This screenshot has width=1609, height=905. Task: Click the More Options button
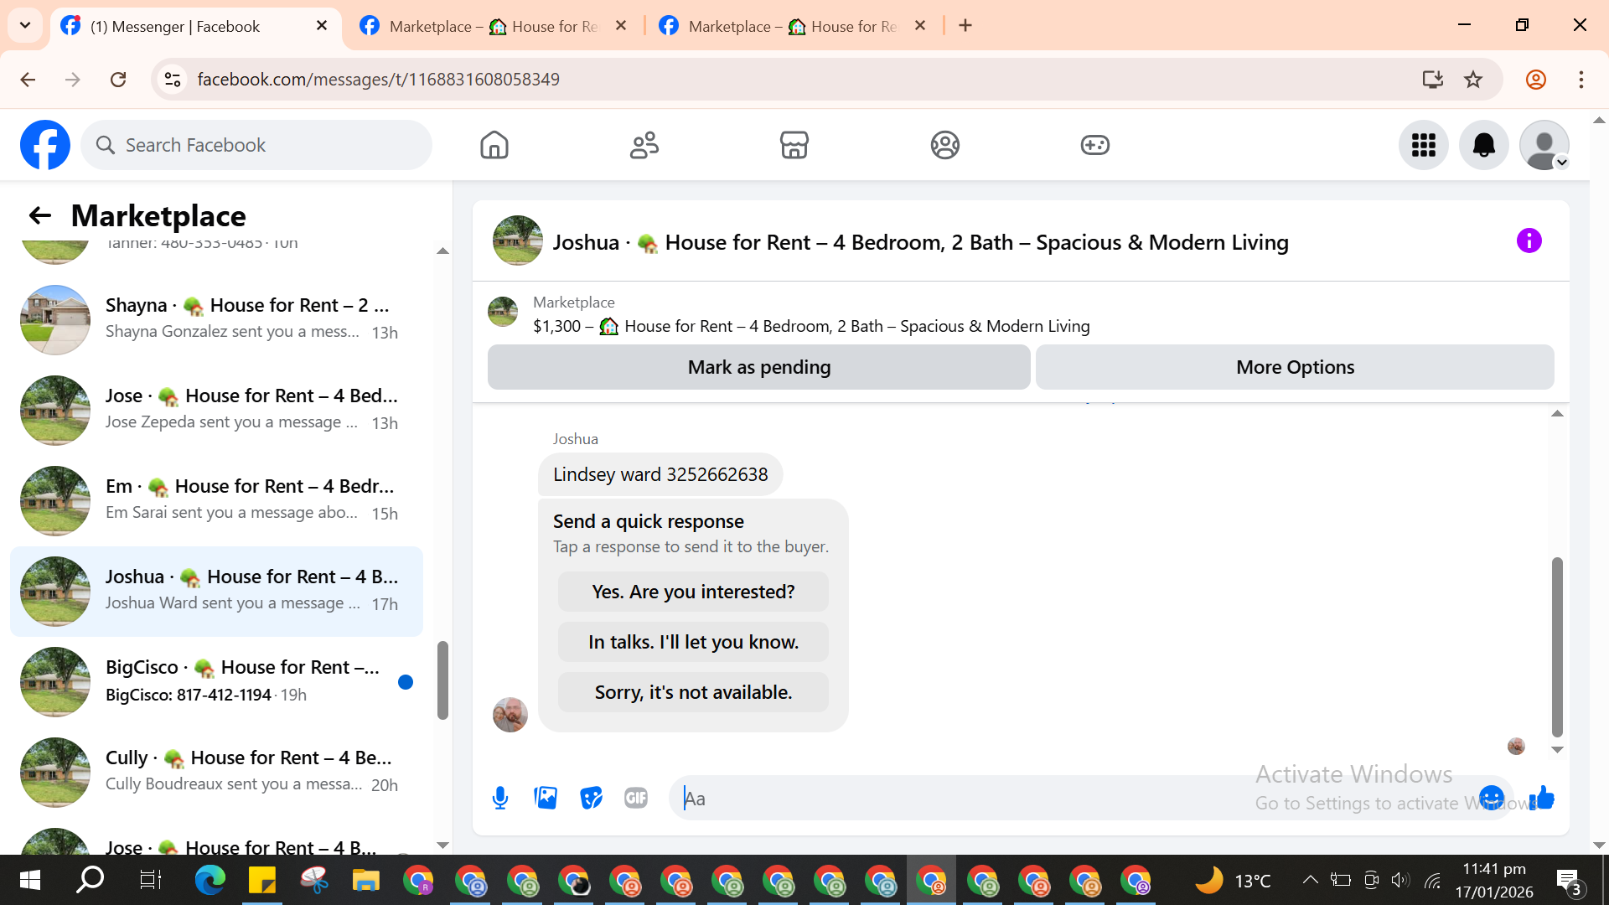(1295, 367)
